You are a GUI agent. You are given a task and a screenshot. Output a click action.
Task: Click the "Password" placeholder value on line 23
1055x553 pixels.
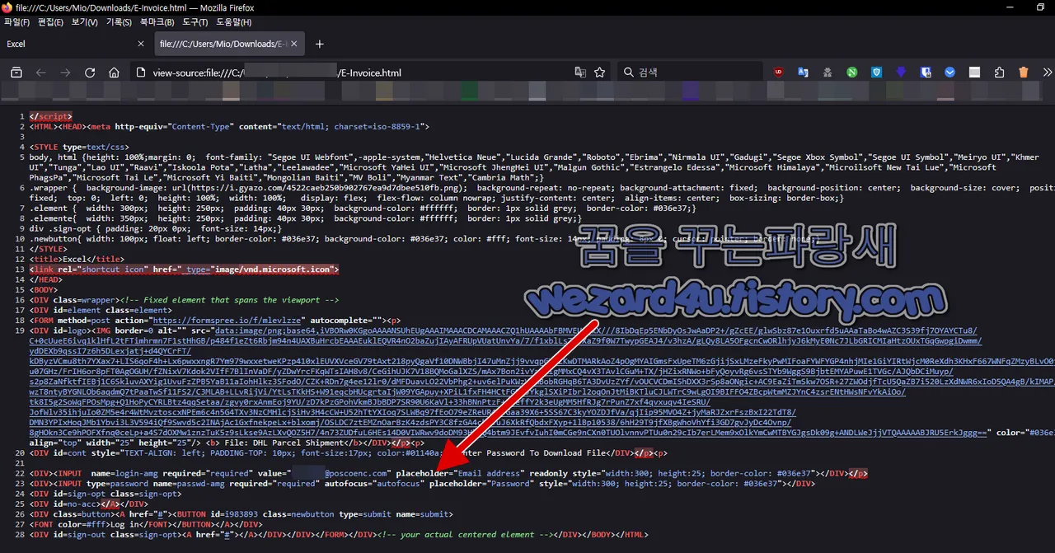tap(510, 483)
